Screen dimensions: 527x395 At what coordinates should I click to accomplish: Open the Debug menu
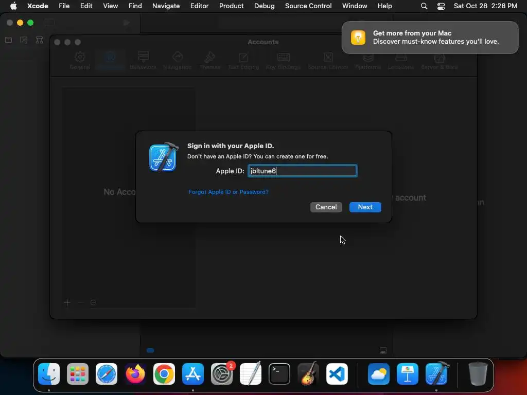click(x=264, y=6)
